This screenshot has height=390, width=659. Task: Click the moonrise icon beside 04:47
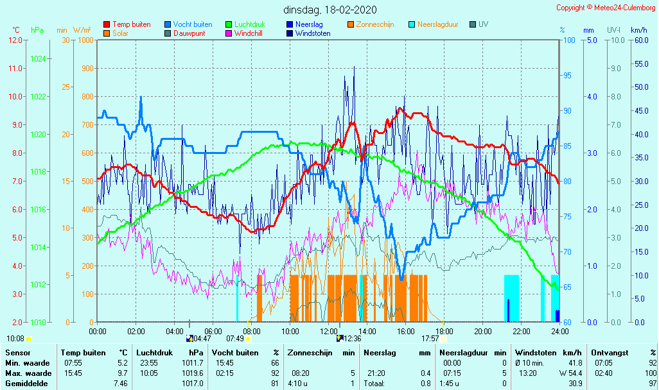189,338
